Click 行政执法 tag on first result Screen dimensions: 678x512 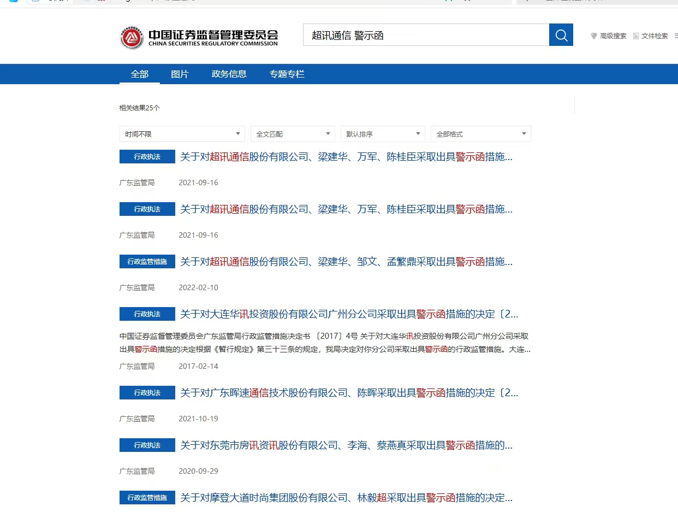point(147,157)
